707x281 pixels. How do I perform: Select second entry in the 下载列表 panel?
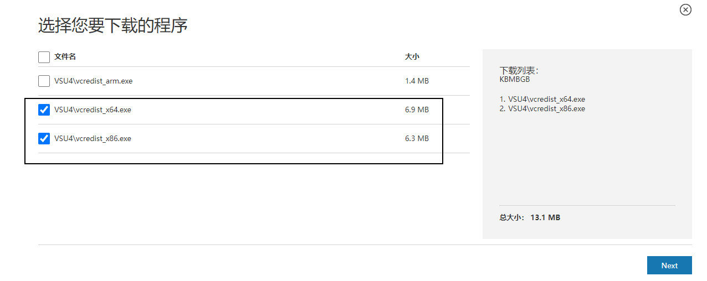[x=542, y=109]
